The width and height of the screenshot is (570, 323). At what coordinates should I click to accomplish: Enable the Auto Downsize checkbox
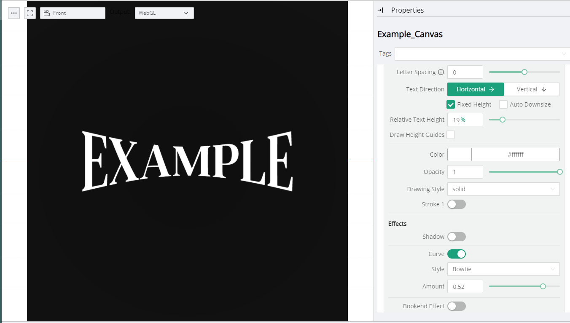coord(503,104)
